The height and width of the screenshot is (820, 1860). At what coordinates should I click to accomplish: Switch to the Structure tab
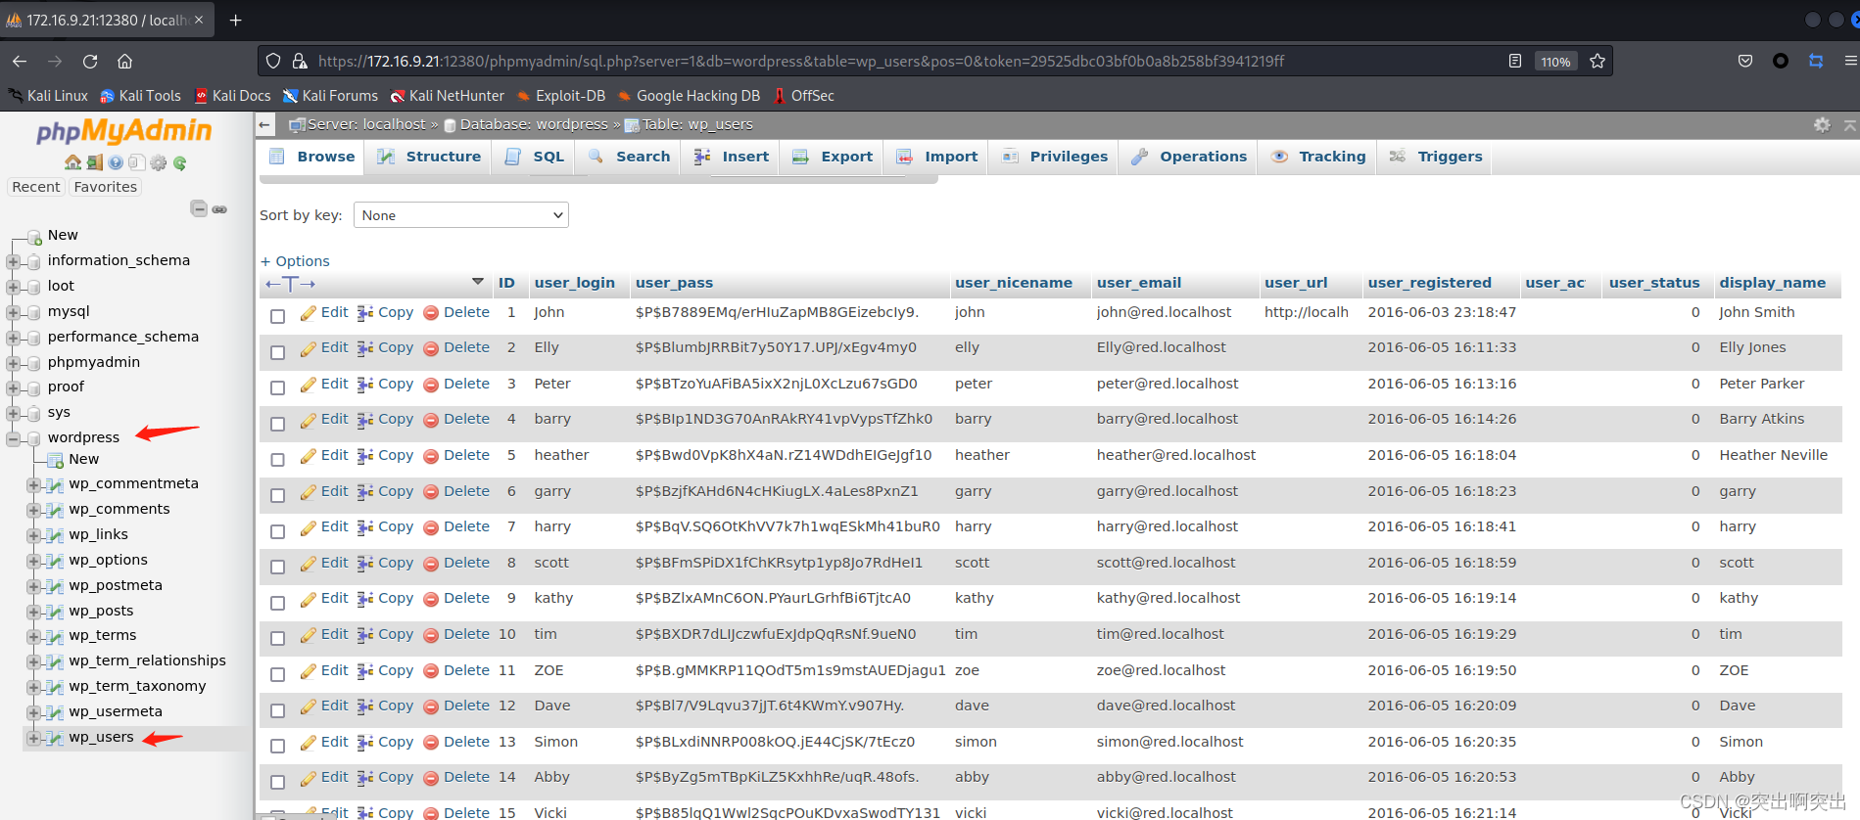[429, 157]
